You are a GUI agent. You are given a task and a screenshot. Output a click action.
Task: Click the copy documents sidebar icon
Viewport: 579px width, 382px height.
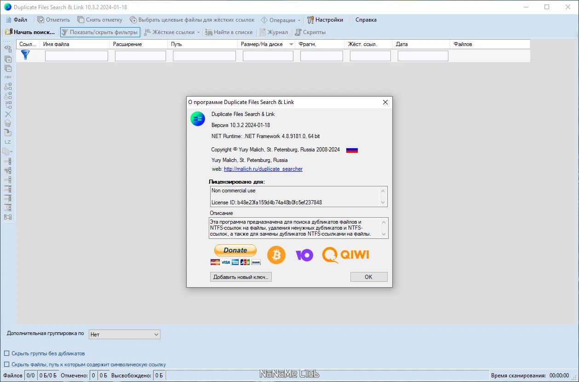coord(7,151)
